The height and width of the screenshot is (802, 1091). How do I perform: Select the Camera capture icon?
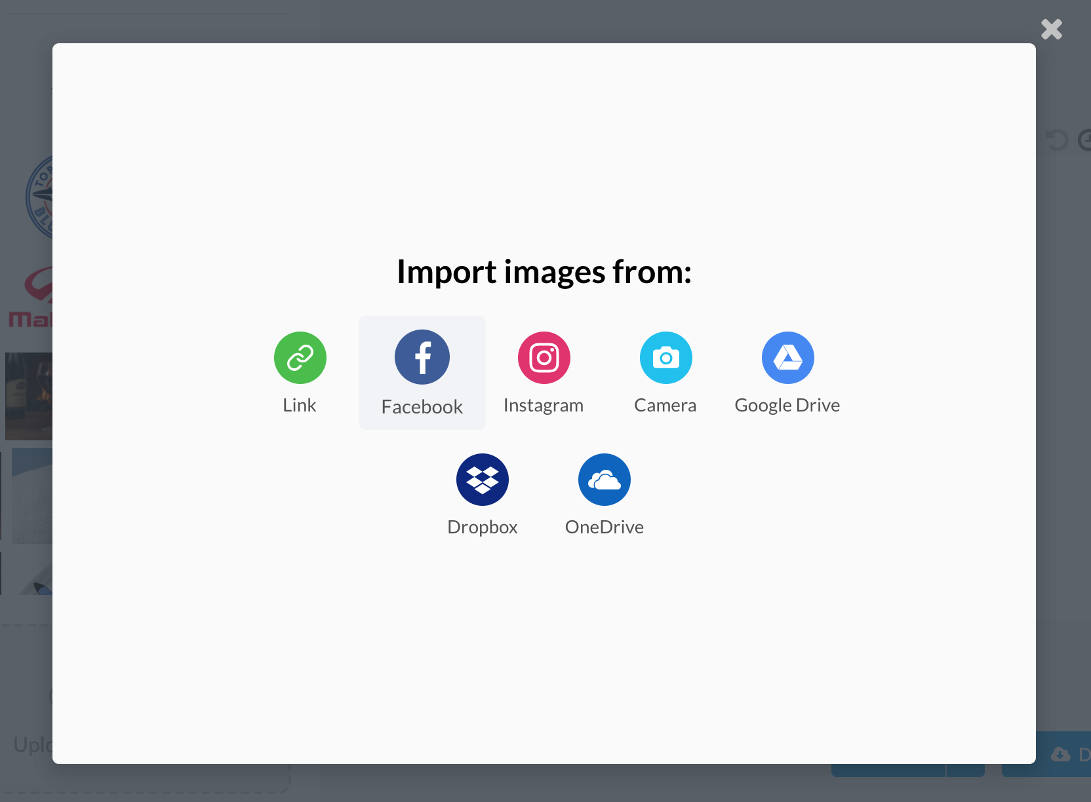pyautogui.click(x=665, y=357)
